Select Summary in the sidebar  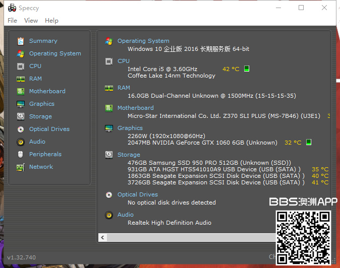[x=43, y=41]
